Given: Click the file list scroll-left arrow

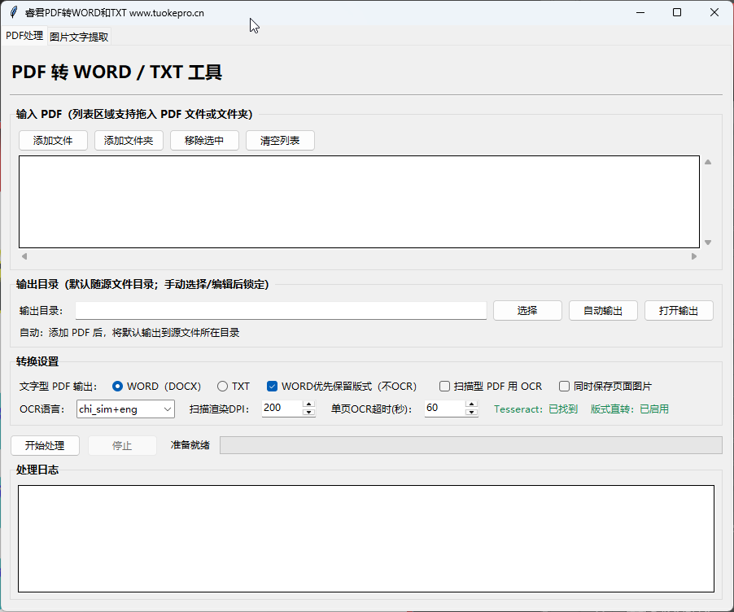Looking at the screenshot, I should tap(24, 256).
